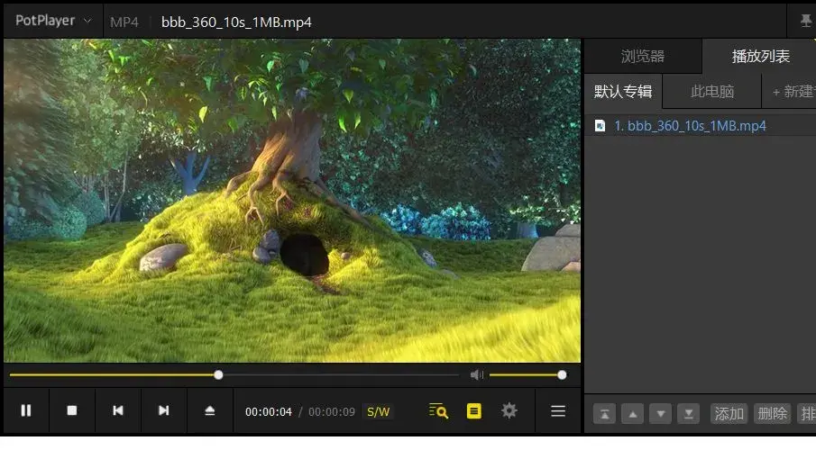Click the current time 00:00:04

[269, 411]
